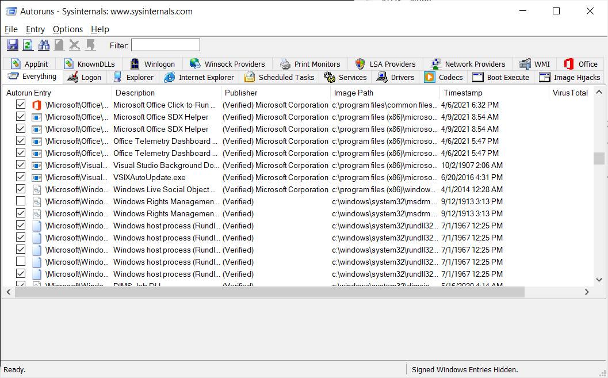
Task: Click the KnownDLLs tab icon
Action: tap(68, 64)
